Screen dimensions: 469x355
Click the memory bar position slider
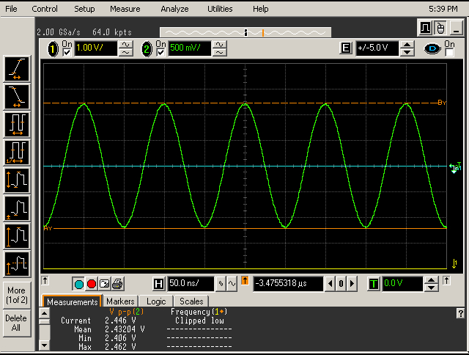(245, 32)
